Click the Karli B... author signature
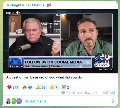The image size is (120, 108). point(84,93)
